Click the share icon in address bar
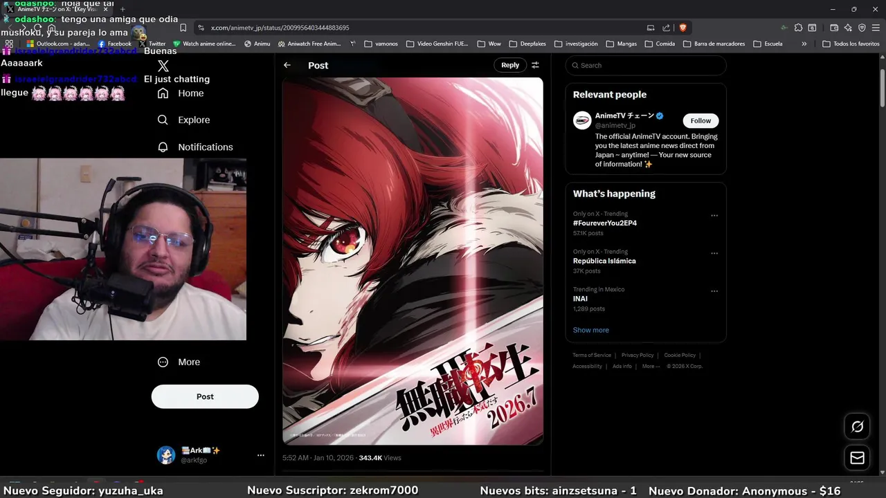The height and width of the screenshot is (498, 886). click(x=666, y=28)
